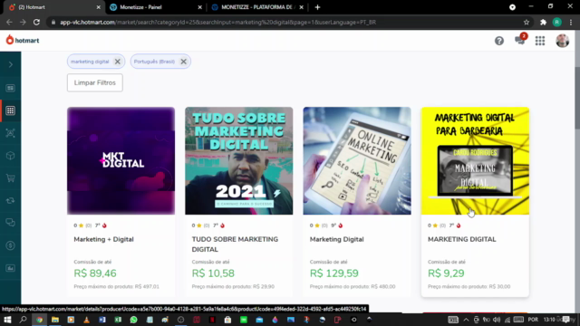Close the (2) Hotmart tab

[99, 7]
